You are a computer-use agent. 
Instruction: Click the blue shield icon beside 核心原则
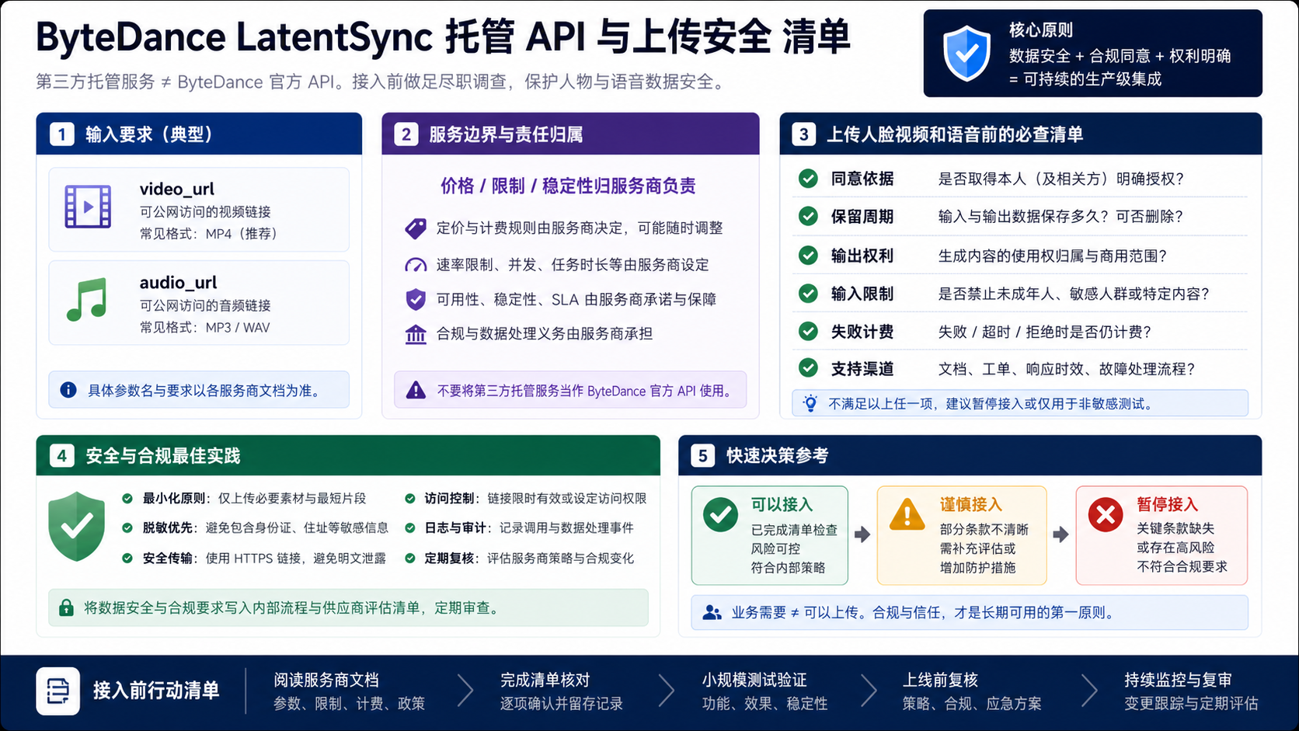coord(966,53)
